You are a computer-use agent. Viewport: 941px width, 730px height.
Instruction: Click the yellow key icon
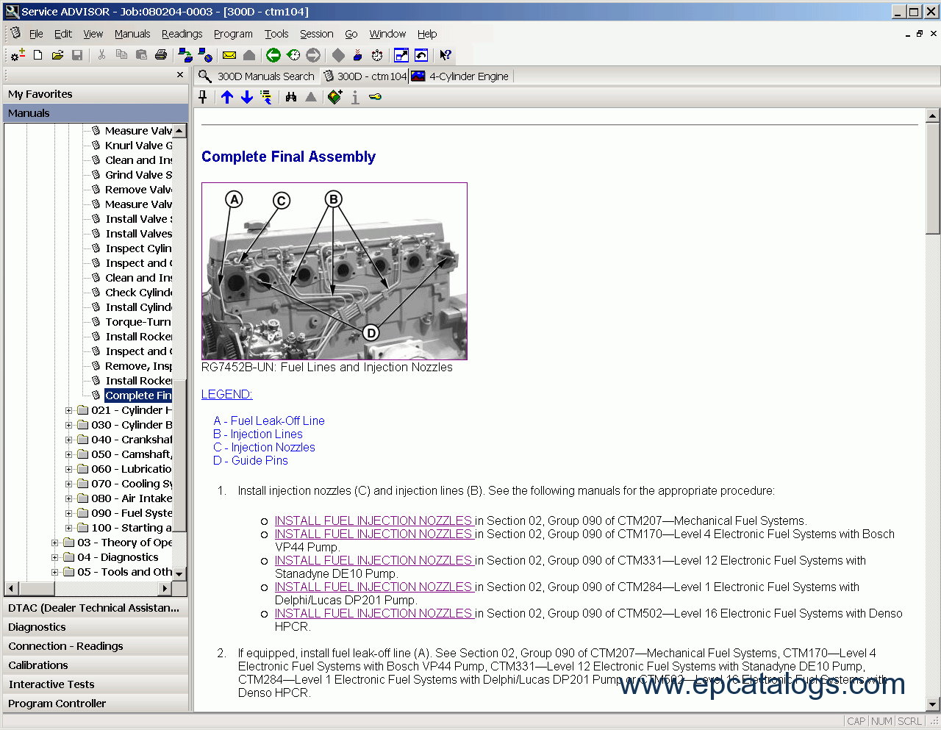(375, 97)
